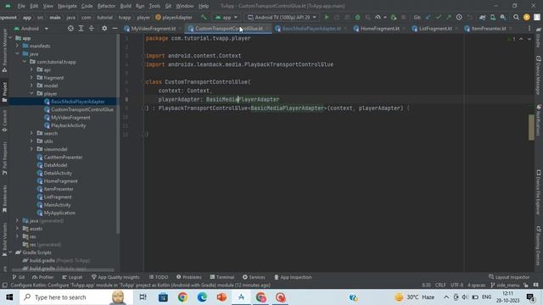Click Git update project arrow icon
This screenshot has height=305, width=543.
coord(428,17)
